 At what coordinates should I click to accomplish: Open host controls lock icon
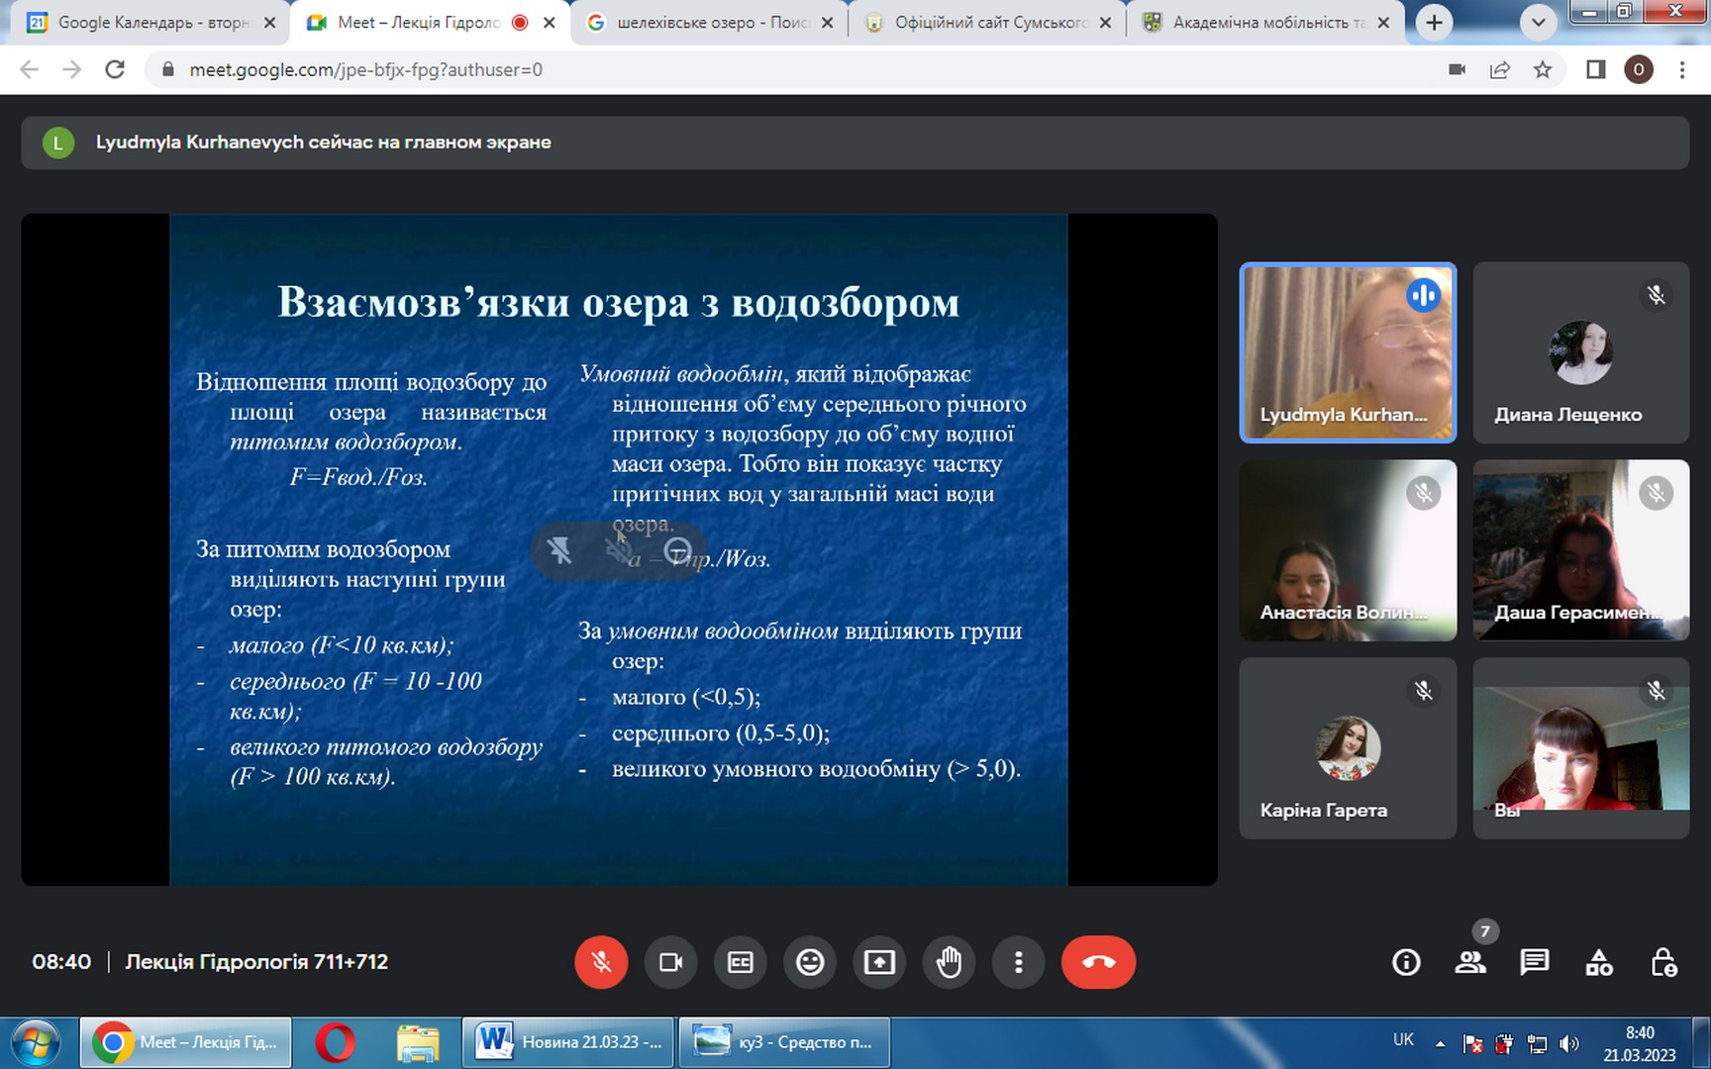(x=1663, y=962)
